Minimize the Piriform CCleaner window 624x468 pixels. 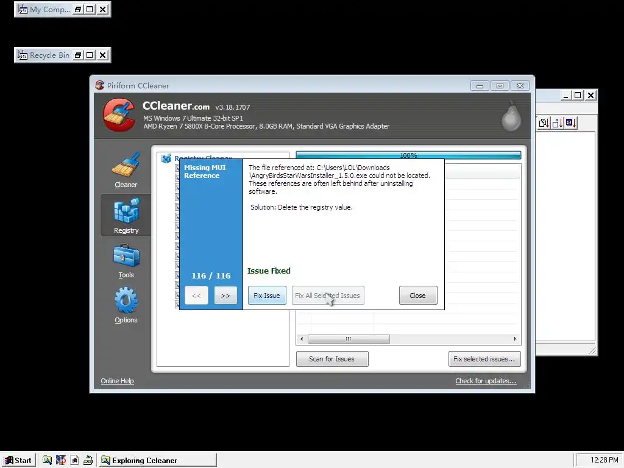pyautogui.click(x=480, y=85)
